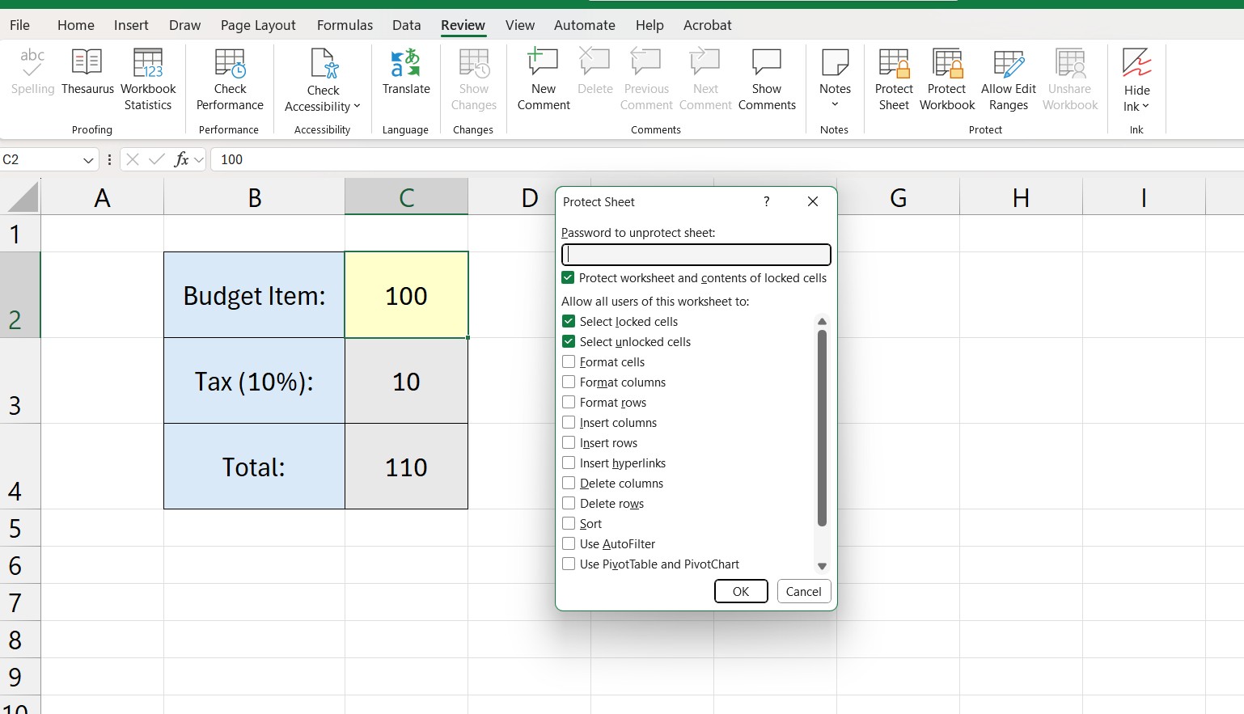Open the Translate tool
Viewport: 1244px width, 714px height.
pyautogui.click(x=405, y=77)
